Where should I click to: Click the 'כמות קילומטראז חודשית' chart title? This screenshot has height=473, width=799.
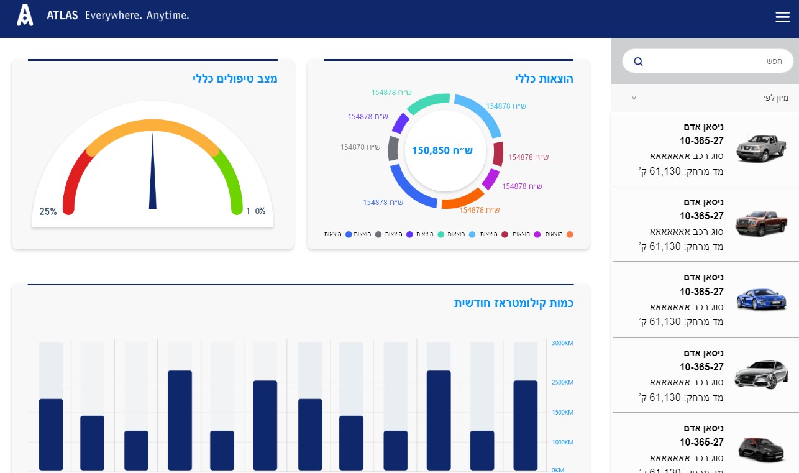tap(513, 303)
